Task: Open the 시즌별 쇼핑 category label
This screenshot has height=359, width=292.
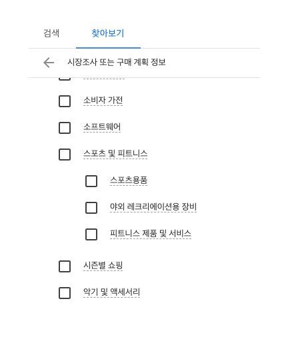Action: 103,265
